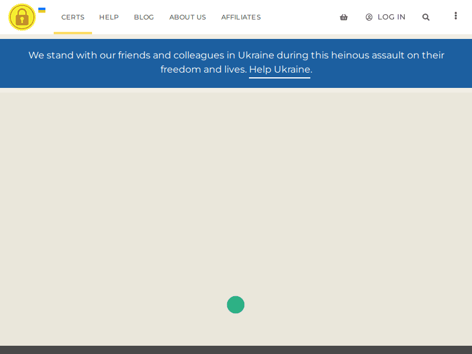Open the BLOG page
This screenshot has width=472, height=354.
[144, 17]
